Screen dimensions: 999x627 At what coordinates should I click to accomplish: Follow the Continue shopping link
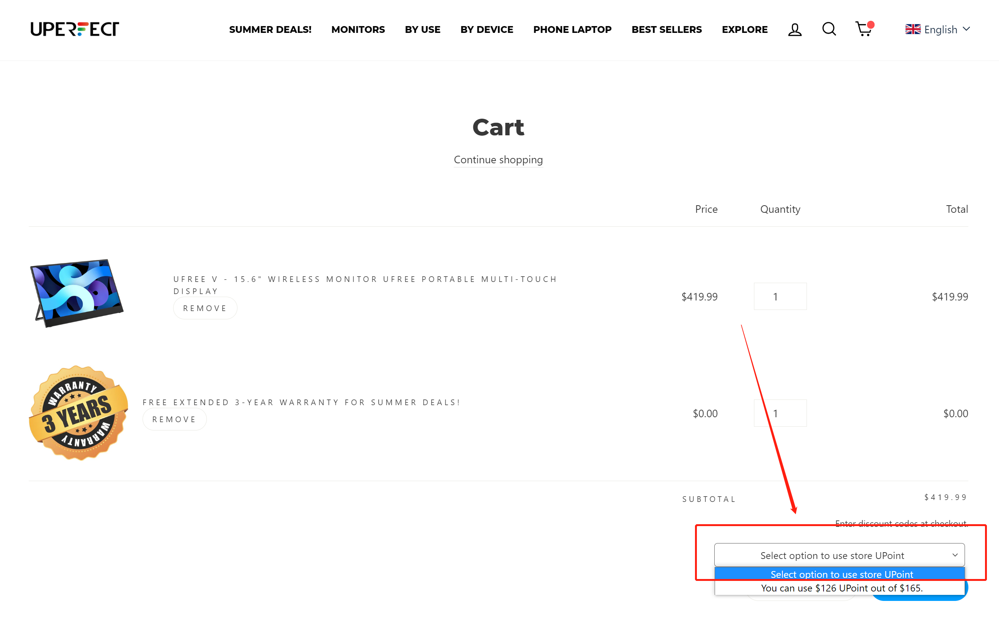coord(498,159)
